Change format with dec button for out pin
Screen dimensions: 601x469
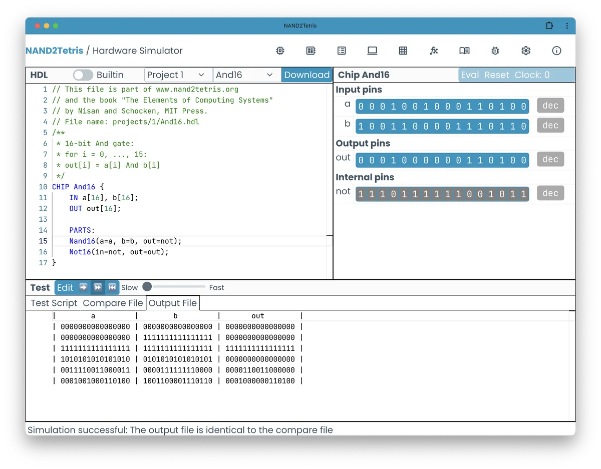point(550,159)
